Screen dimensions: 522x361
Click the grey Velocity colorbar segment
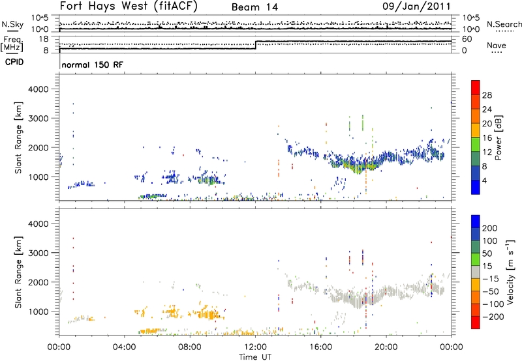pos(476,272)
